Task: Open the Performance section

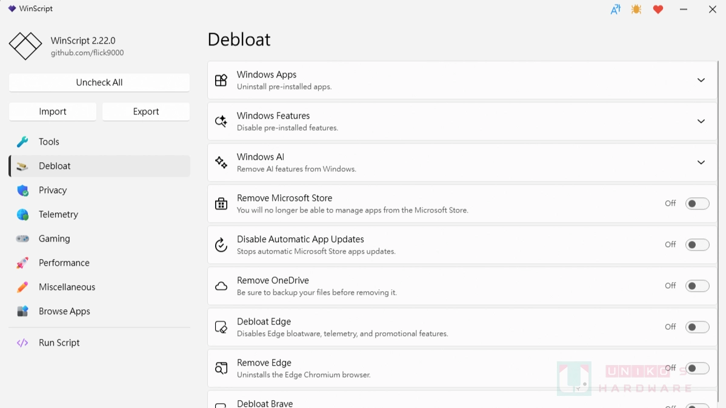Action: point(99,263)
